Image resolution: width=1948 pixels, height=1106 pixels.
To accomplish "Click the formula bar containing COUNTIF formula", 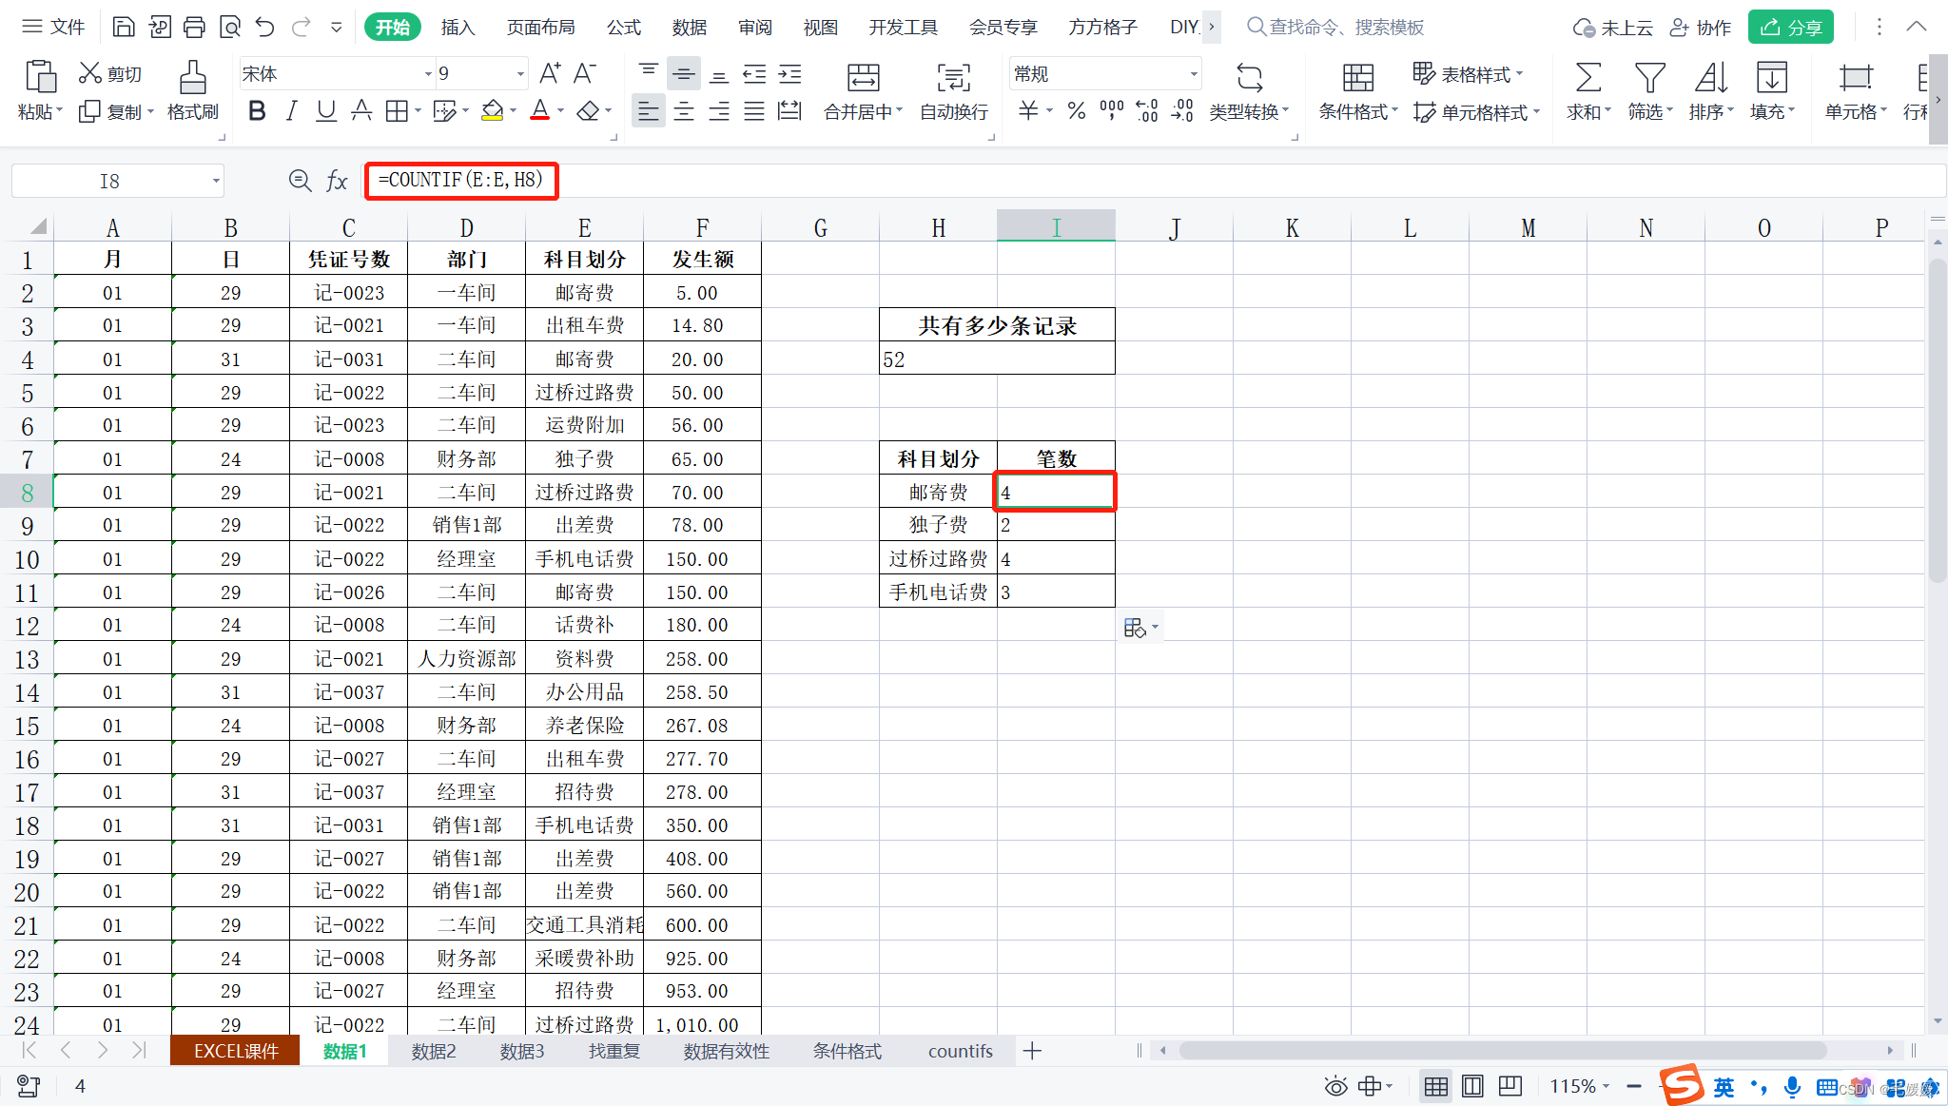I will [461, 180].
